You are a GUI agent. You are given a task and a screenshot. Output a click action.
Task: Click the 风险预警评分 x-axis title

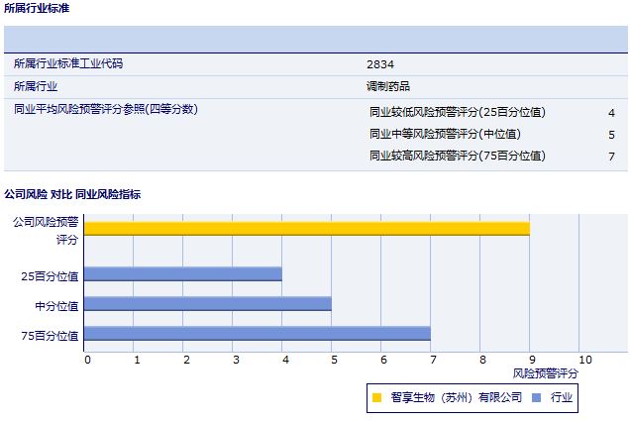point(546,373)
